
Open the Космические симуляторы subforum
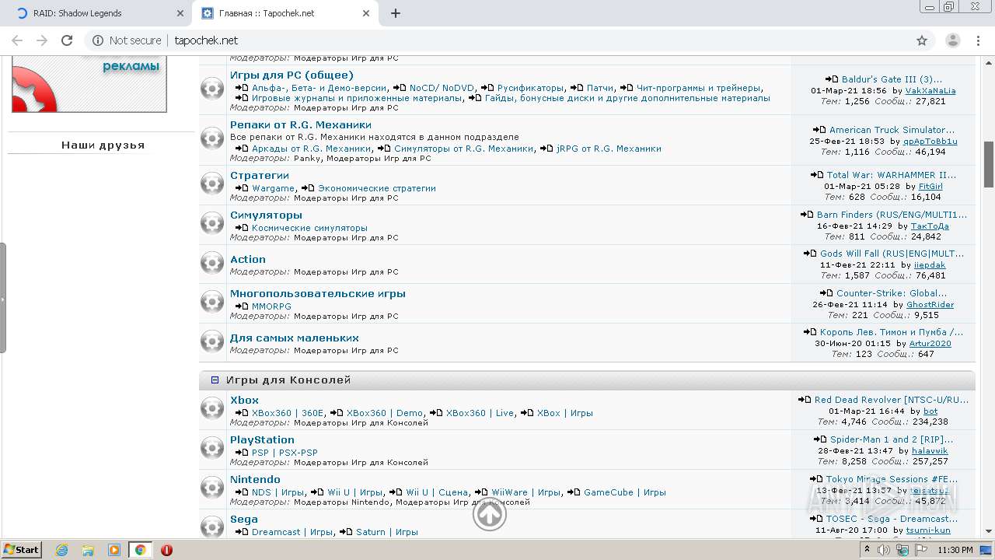[309, 228]
